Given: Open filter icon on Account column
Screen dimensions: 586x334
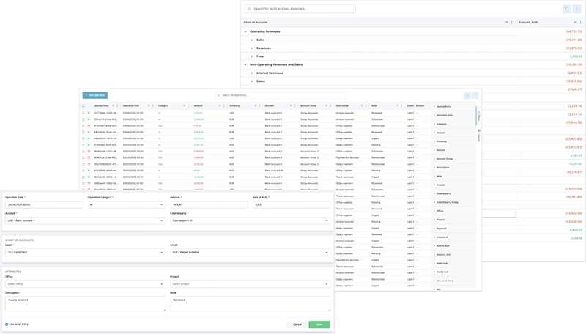Looking at the screenshot, I should (x=291, y=105).
